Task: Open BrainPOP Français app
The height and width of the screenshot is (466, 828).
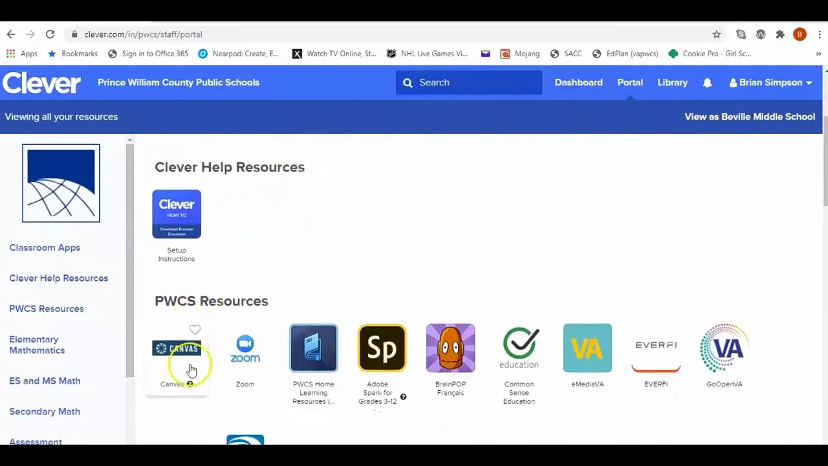Action: tap(450, 348)
